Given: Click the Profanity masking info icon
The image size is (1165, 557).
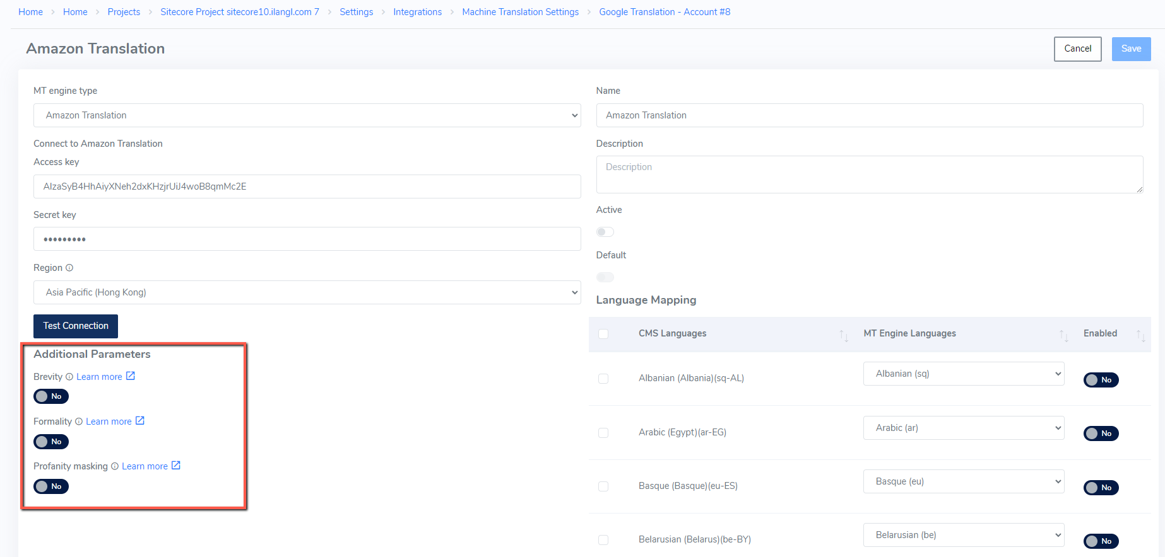Looking at the screenshot, I should (115, 466).
